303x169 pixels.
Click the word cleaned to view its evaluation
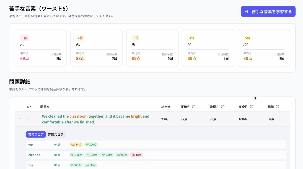(x=34, y=155)
